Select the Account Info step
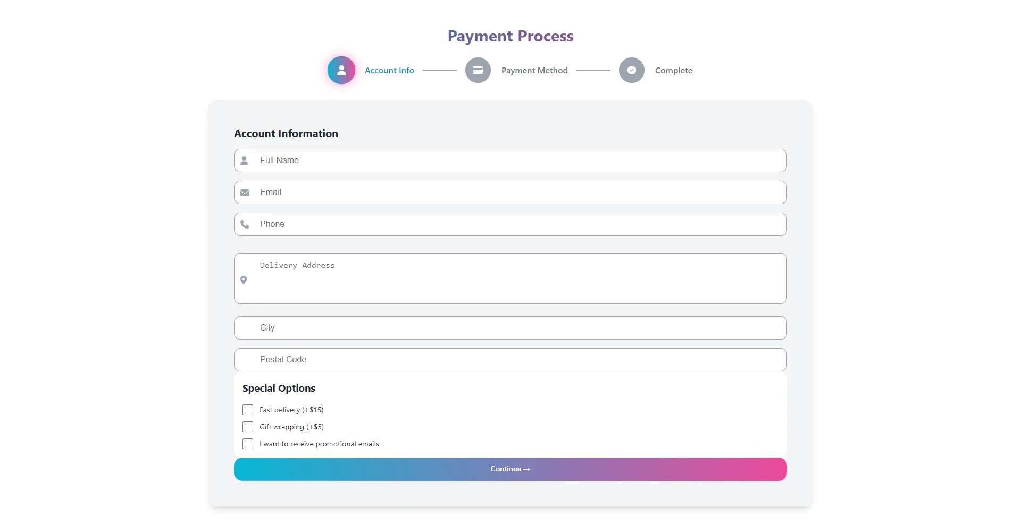The height and width of the screenshot is (532, 1021). (x=389, y=70)
